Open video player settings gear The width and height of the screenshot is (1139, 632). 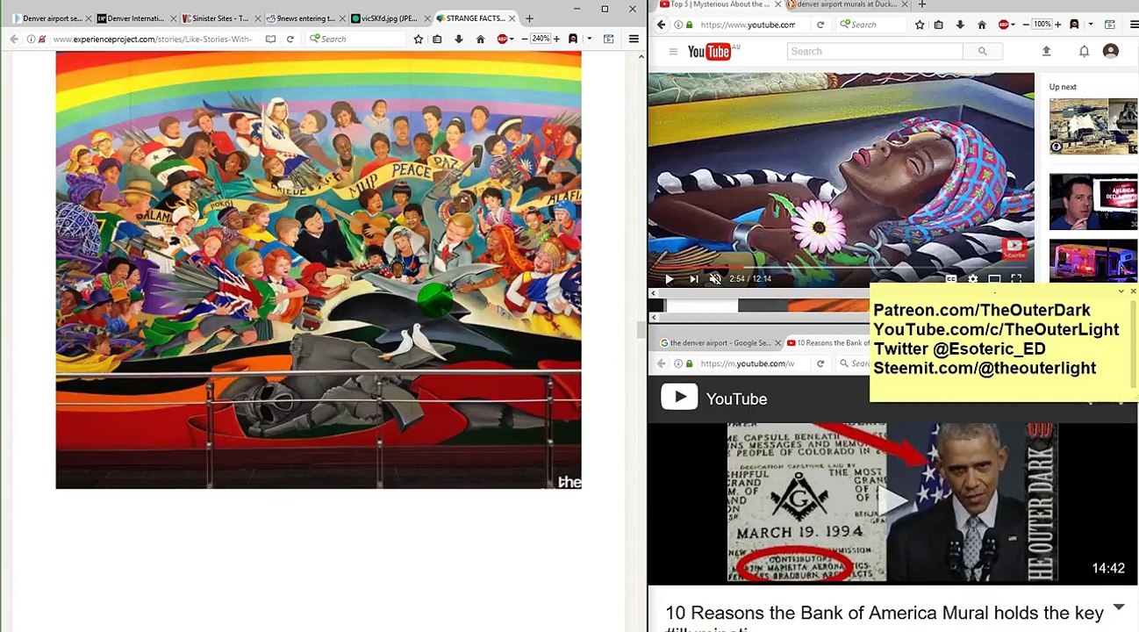pos(972,279)
